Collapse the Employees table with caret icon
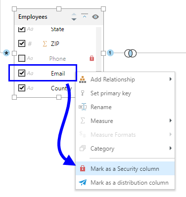Screen dimensions: 186x197 (85, 16)
